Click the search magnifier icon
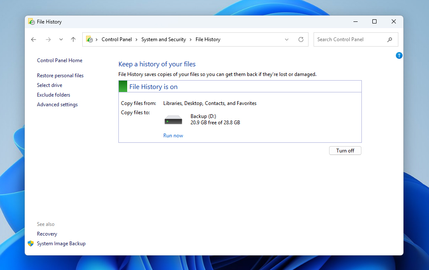 [x=390, y=39]
